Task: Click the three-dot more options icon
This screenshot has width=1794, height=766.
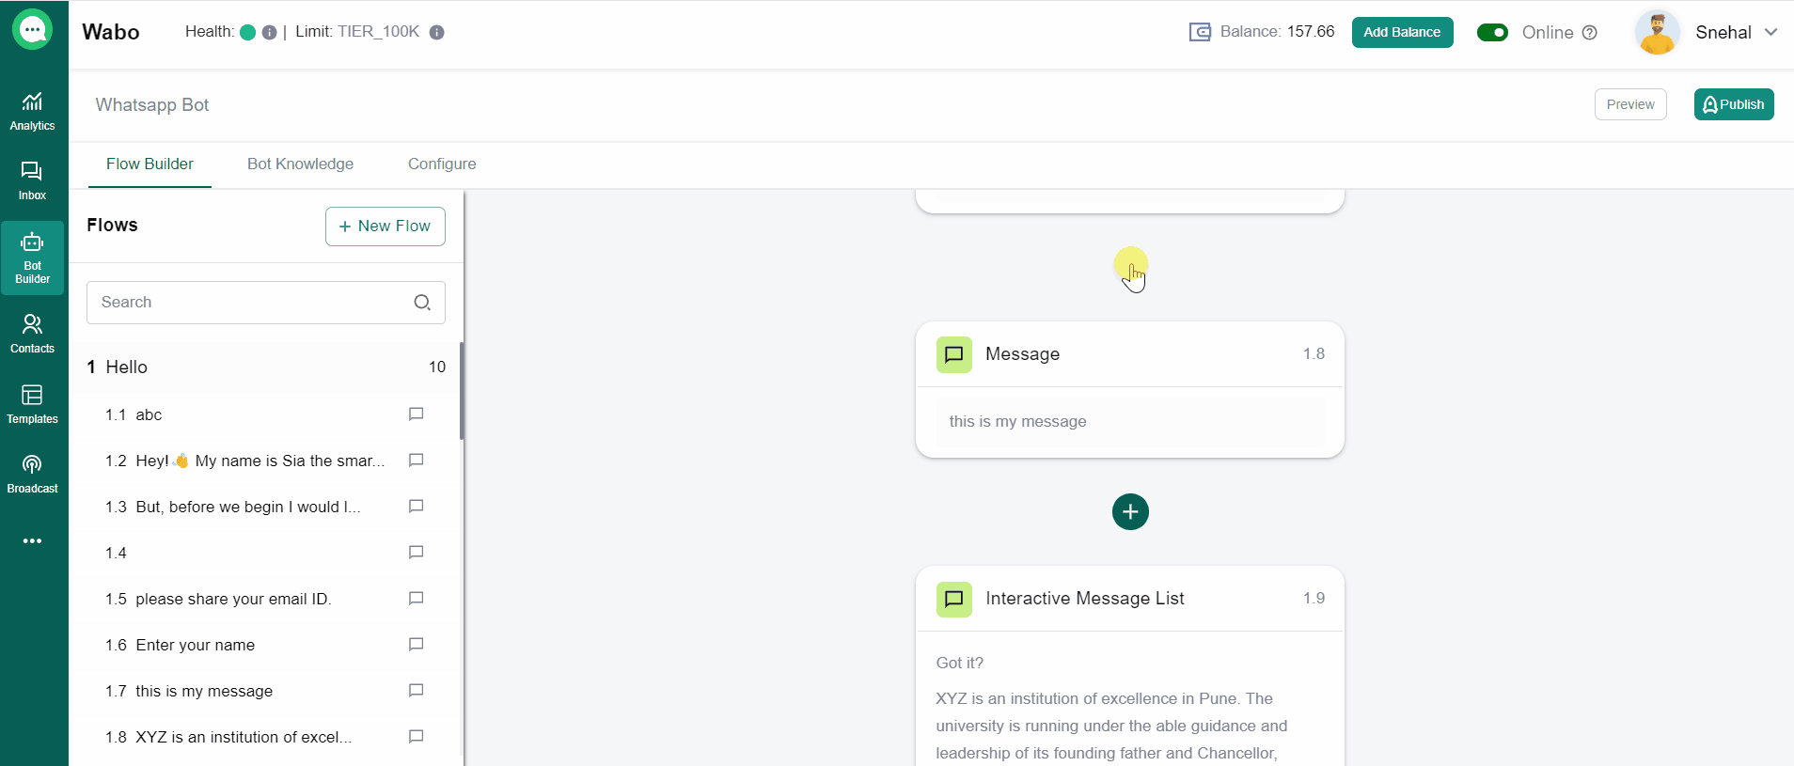Action: point(32,541)
